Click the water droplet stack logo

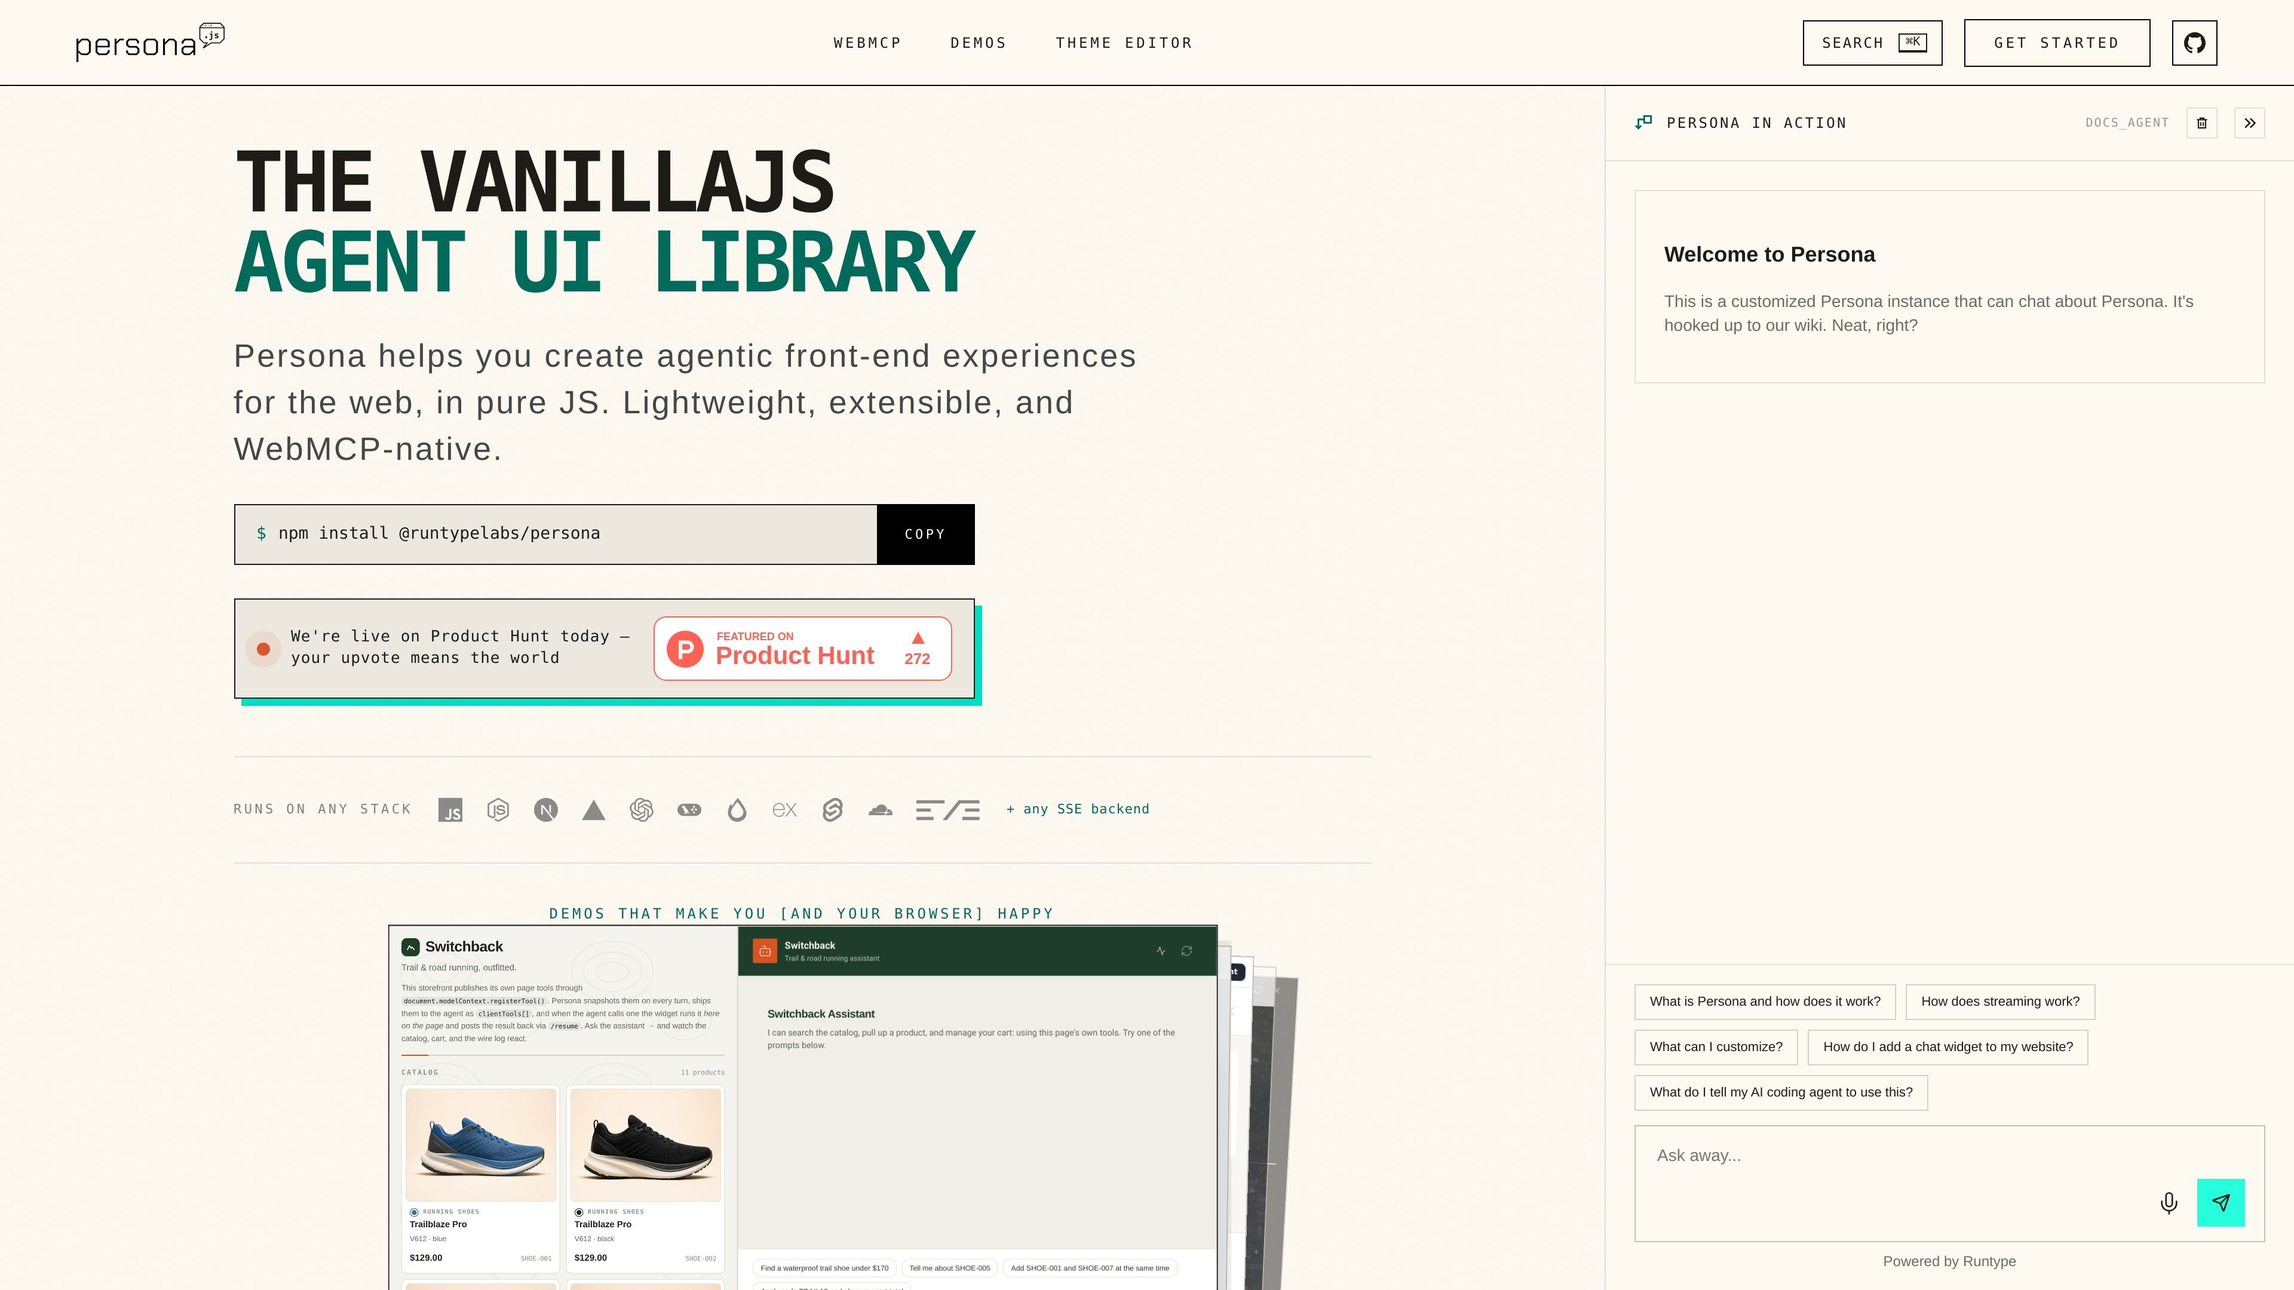(737, 810)
